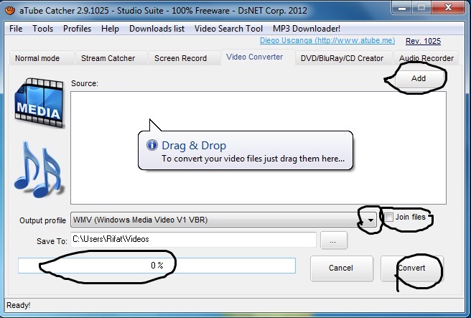Viewport: 471px width, 318px height.
Task: Open the Profiles menu
Action: (x=77, y=29)
